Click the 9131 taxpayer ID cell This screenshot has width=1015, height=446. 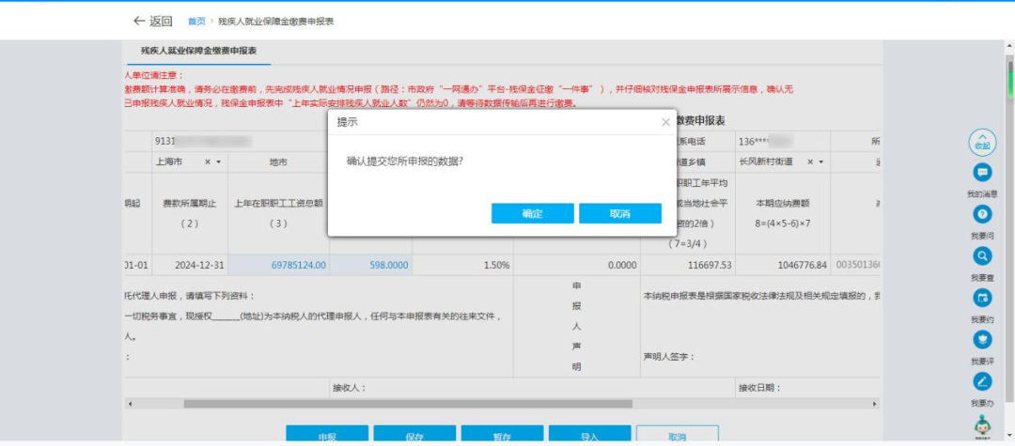(x=241, y=142)
